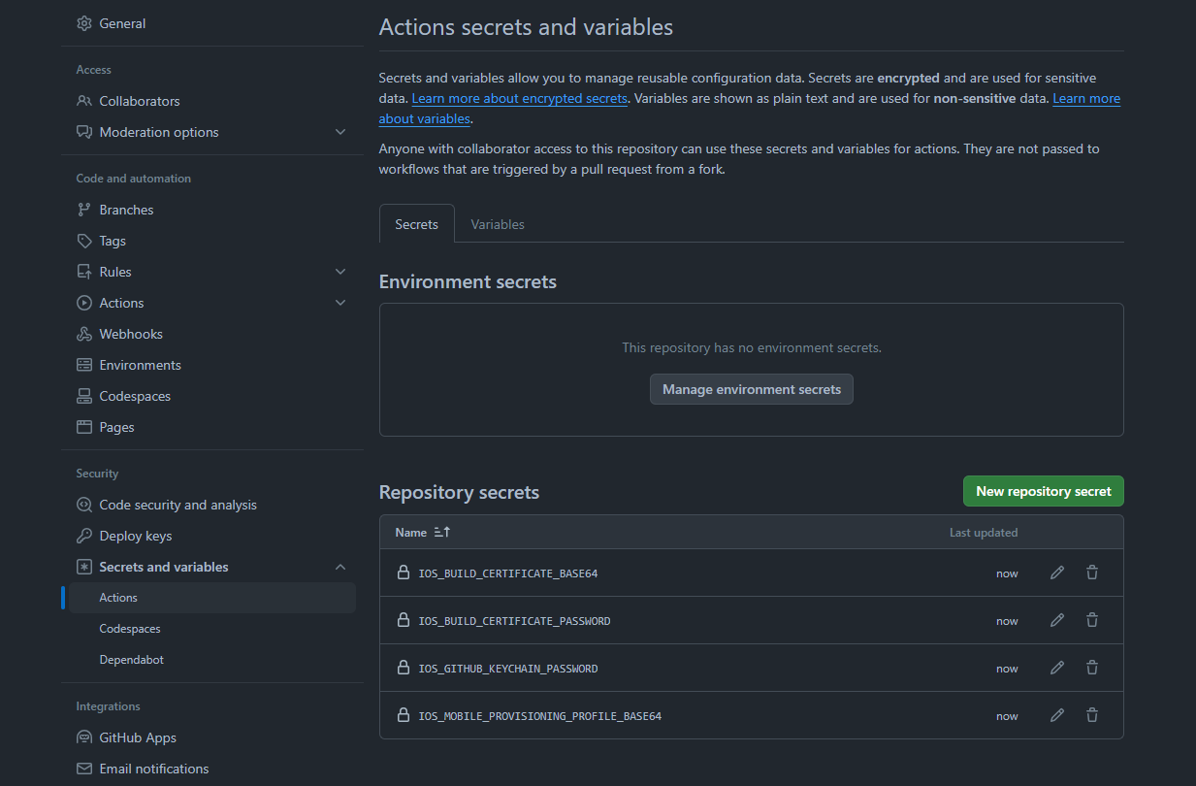The image size is (1196, 786).
Task: Expand the Actions settings chevron
Action: (340, 303)
